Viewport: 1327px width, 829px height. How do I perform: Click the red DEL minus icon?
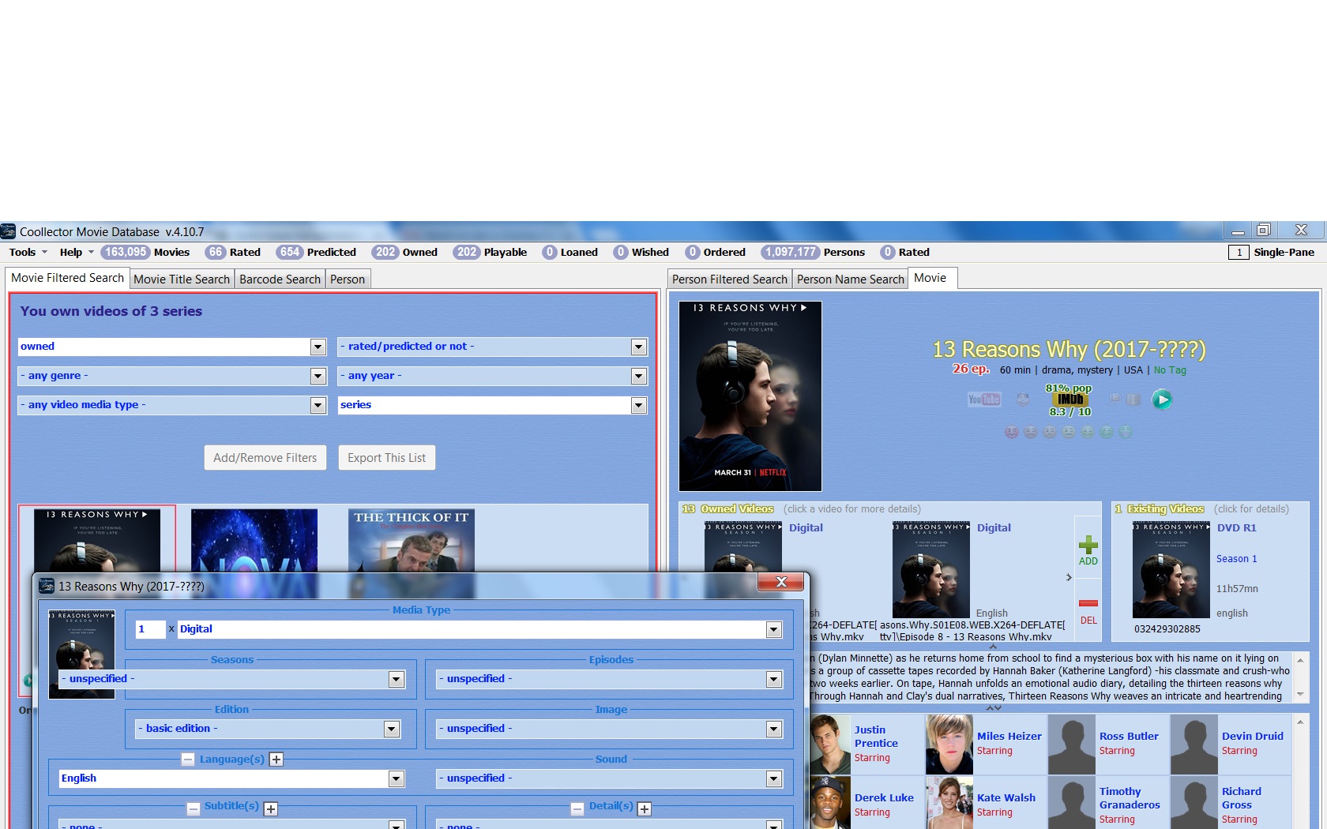point(1088,603)
